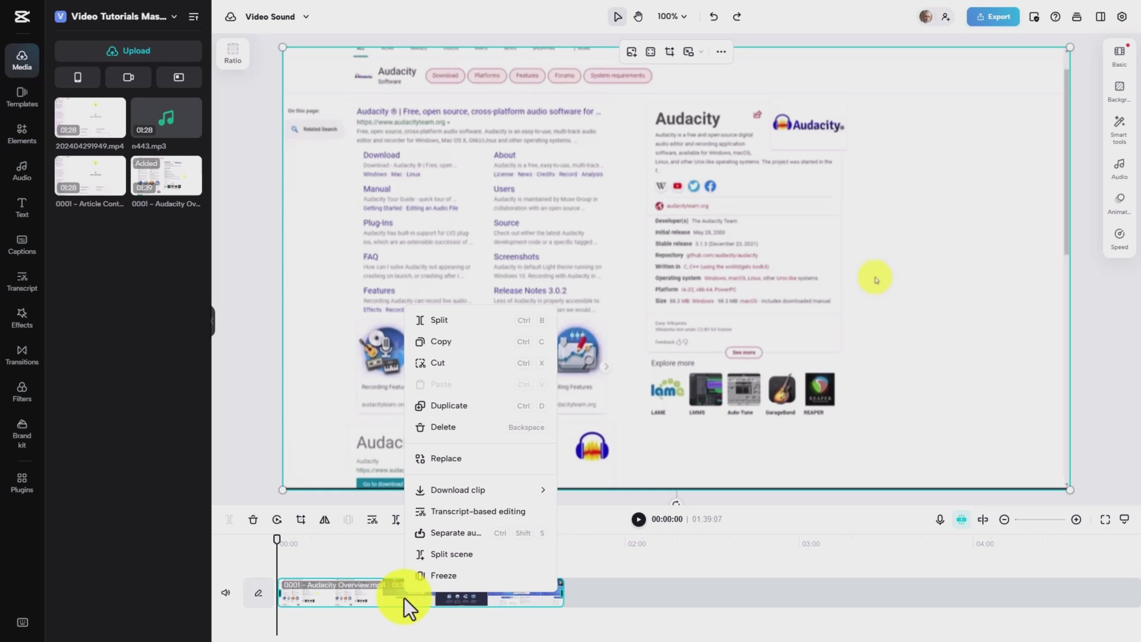Click the delete trash icon in timeline toolbar
The height and width of the screenshot is (642, 1141).
[x=253, y=519]
